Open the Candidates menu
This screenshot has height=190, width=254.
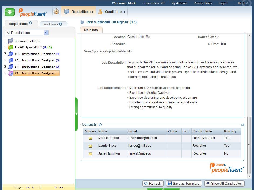[112, 12]
